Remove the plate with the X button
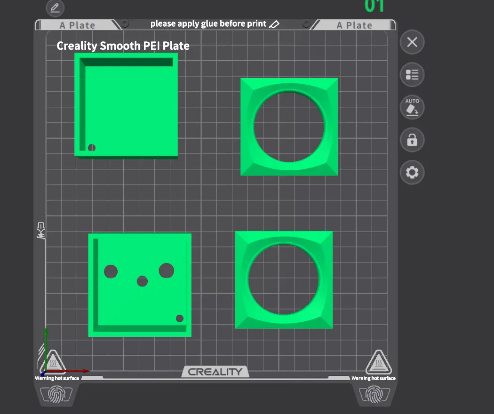Screen dimensions: 494x414 pyautogui.click(x=412, y=42)
